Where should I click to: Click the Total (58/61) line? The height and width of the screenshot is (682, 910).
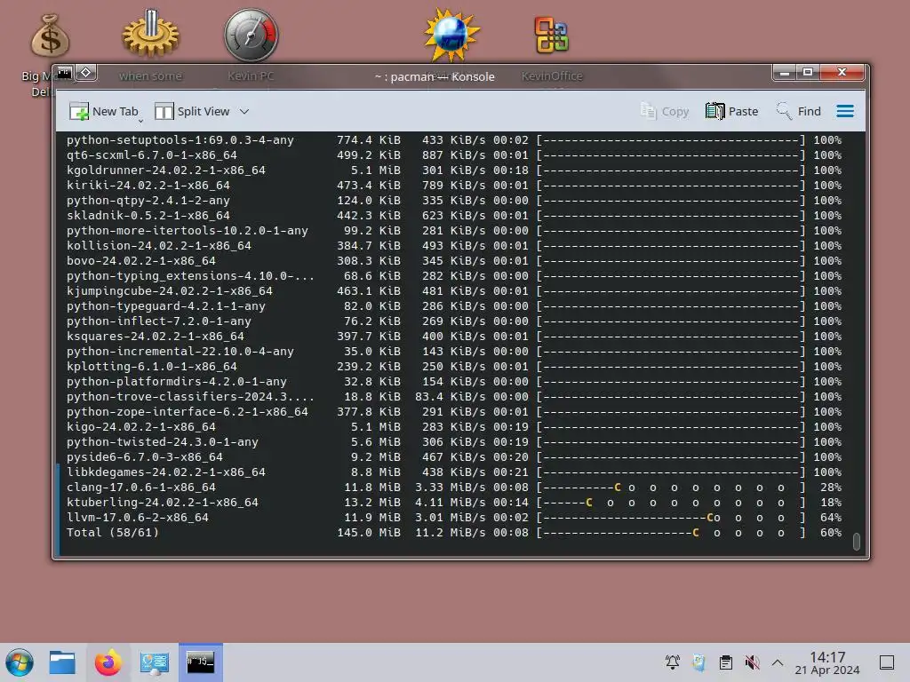(x=454, y=533)
